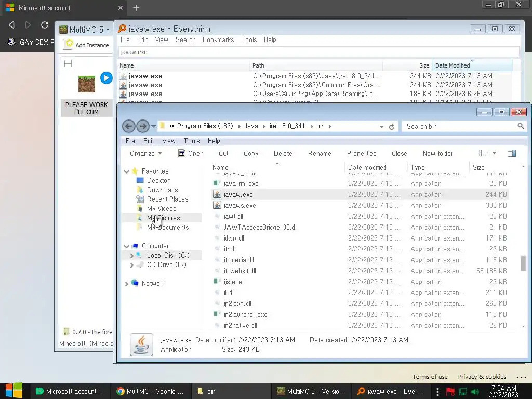Expand the Network tree node
Screen dimensions: 532x399
click(127, 284)
